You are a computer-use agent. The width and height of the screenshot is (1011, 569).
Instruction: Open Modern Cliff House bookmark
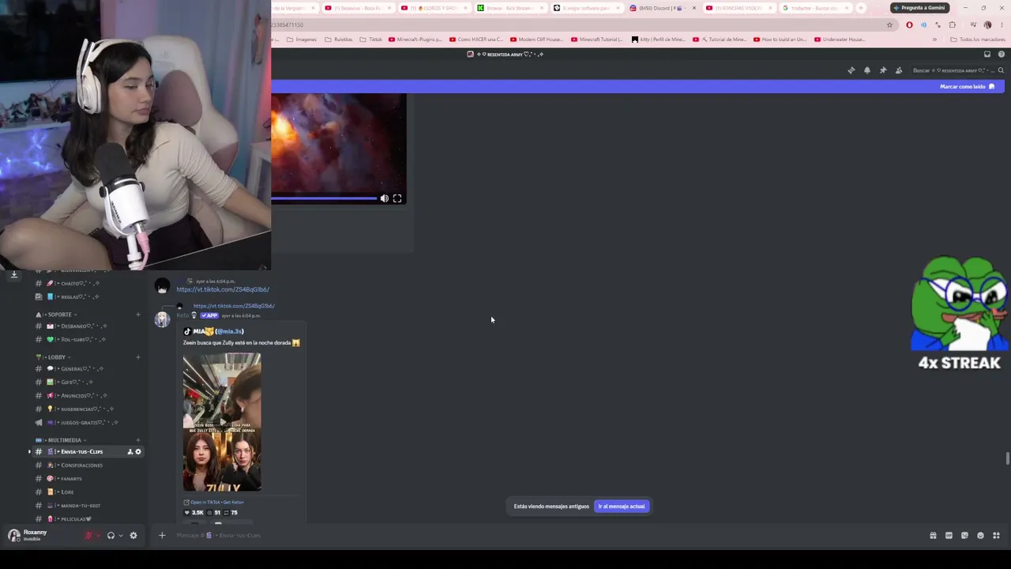536,40
